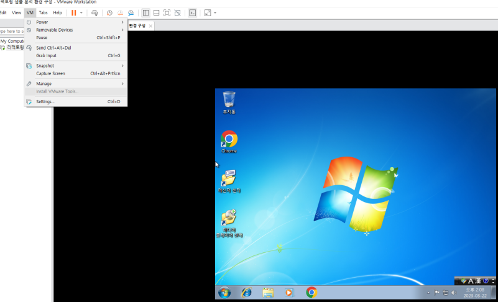Click the language bar A input mode
This screenshot has width=498, height=302.
(471, 281)
